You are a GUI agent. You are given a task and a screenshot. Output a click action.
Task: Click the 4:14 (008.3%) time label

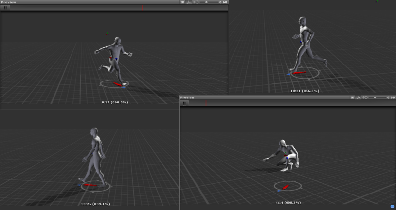pyautogui.click(x=288, y=202)
